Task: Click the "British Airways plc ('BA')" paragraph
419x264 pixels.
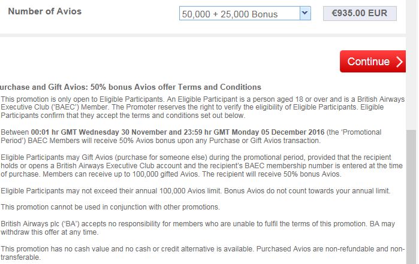Action: (198, 227)
